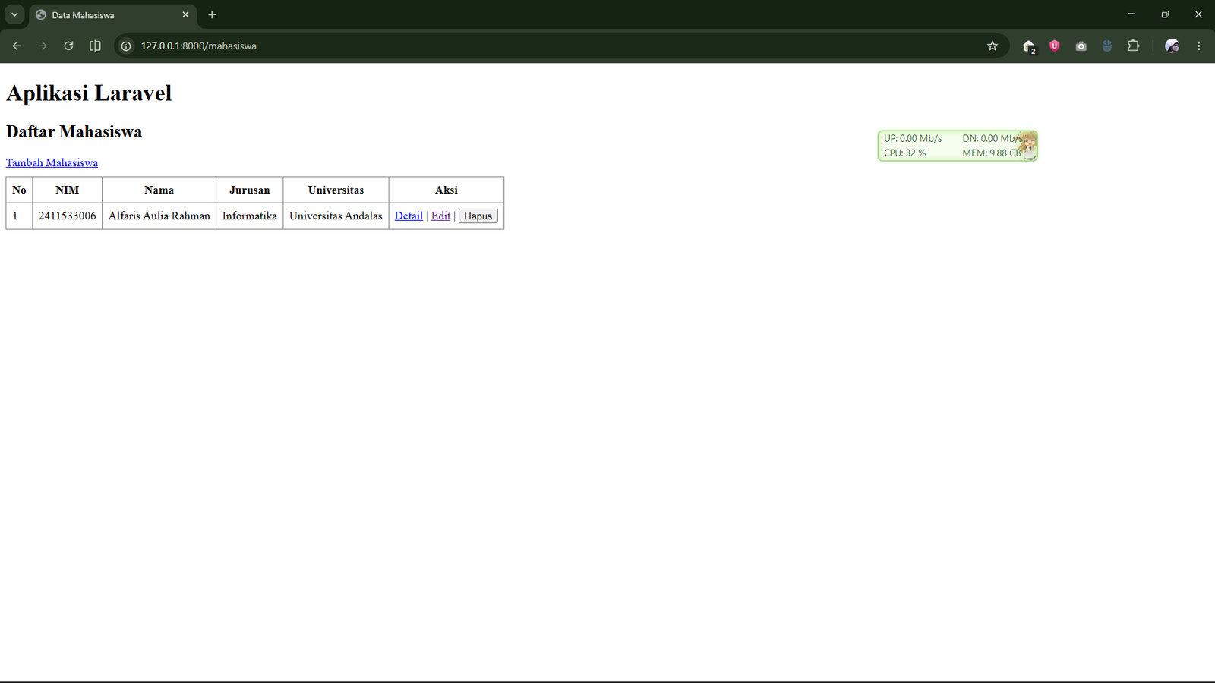
Task: Click the name cell Alfaris Aulia Rahman
Action: pyautogui.click(x=159, y=216)
